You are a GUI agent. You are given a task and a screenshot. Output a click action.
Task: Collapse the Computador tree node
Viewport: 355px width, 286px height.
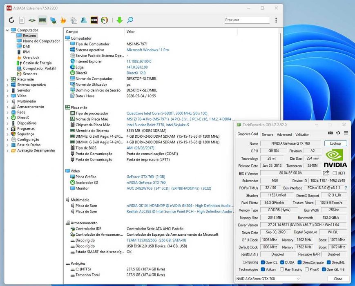point(7,30)
